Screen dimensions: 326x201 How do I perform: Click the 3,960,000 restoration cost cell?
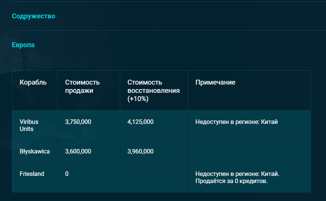[140, 152]
